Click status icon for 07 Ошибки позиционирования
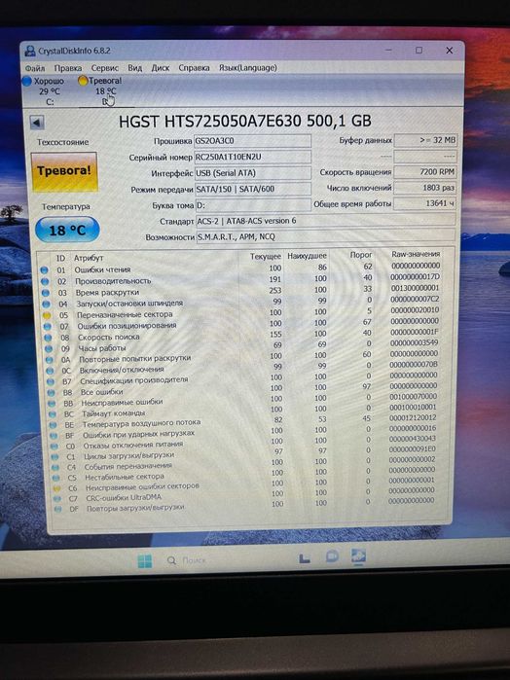Screen dimensions: 510x680 [48, 326]
